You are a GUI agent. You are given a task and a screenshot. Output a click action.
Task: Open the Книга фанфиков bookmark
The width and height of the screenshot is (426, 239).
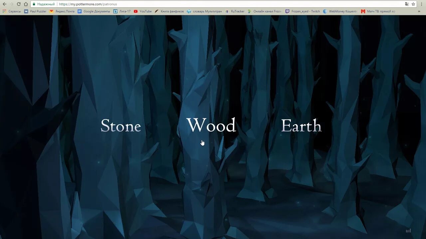click(x=169, y=11)
